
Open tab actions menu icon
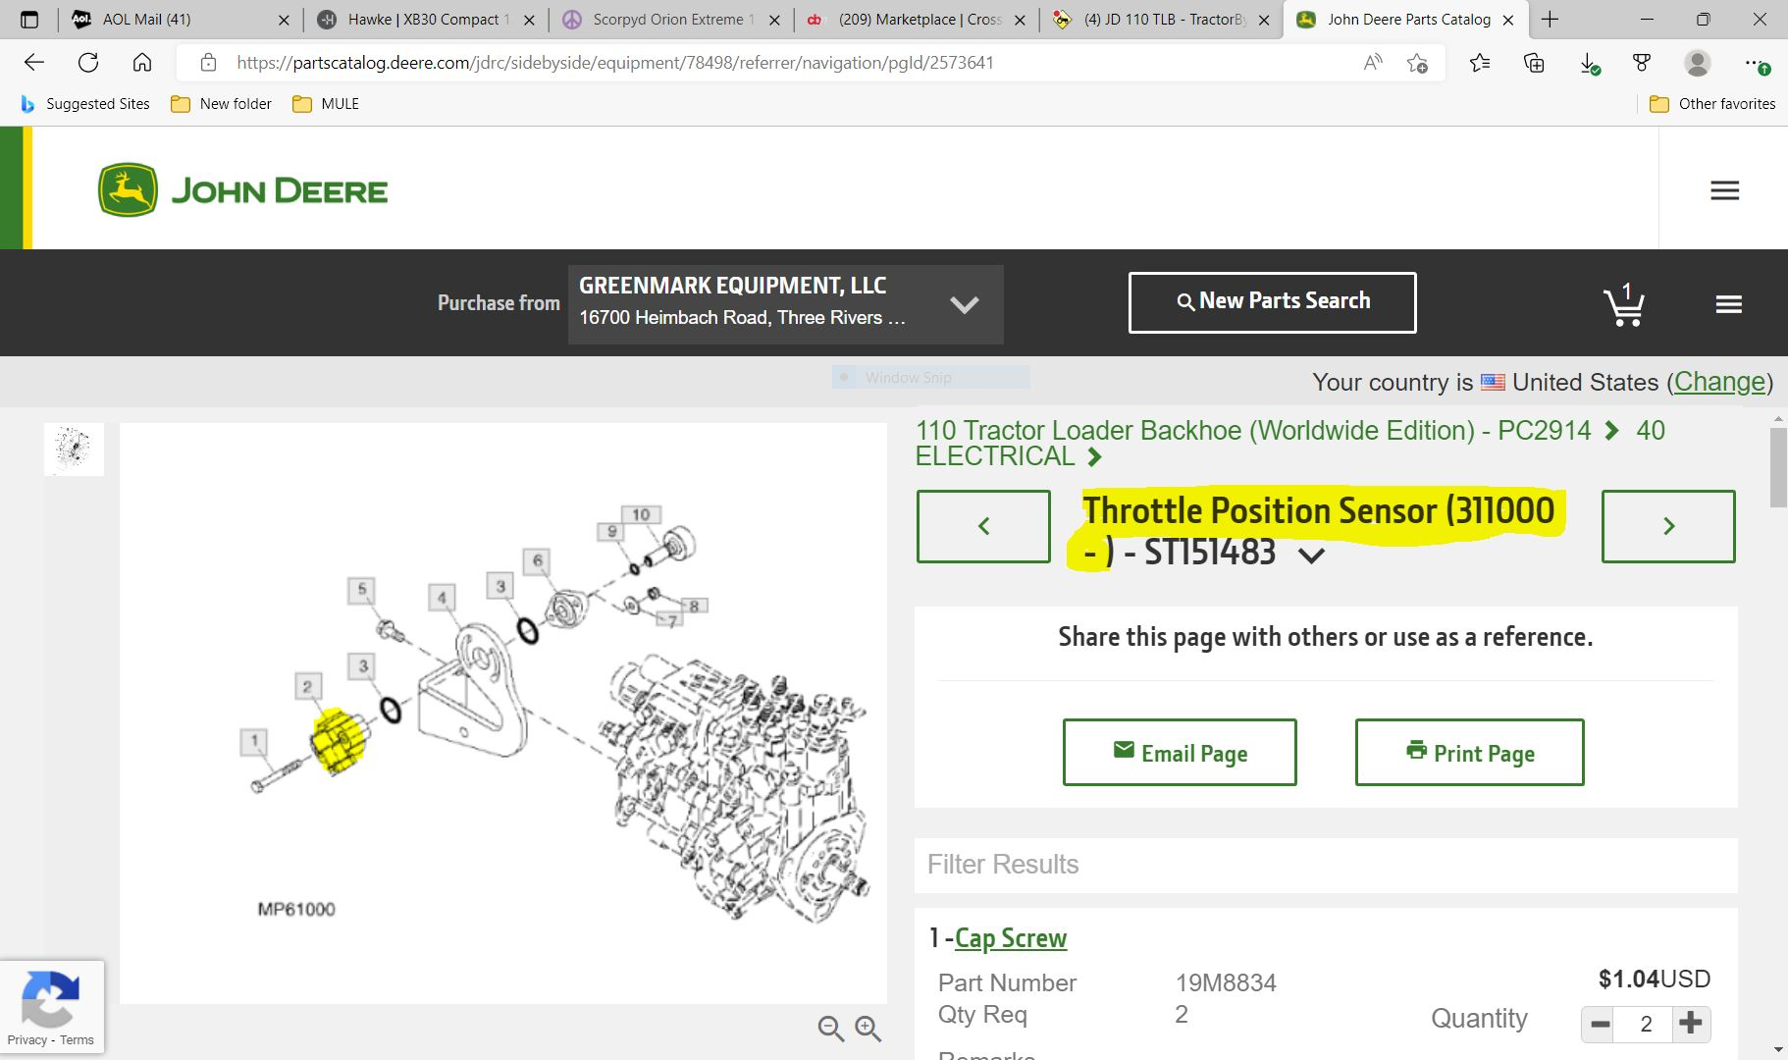(x=29, y=20)
